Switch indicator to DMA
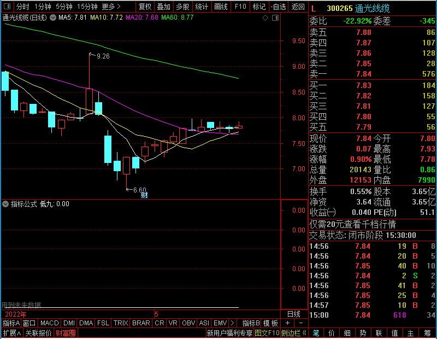This screenshot has width=437, height=339. point(86,323)
